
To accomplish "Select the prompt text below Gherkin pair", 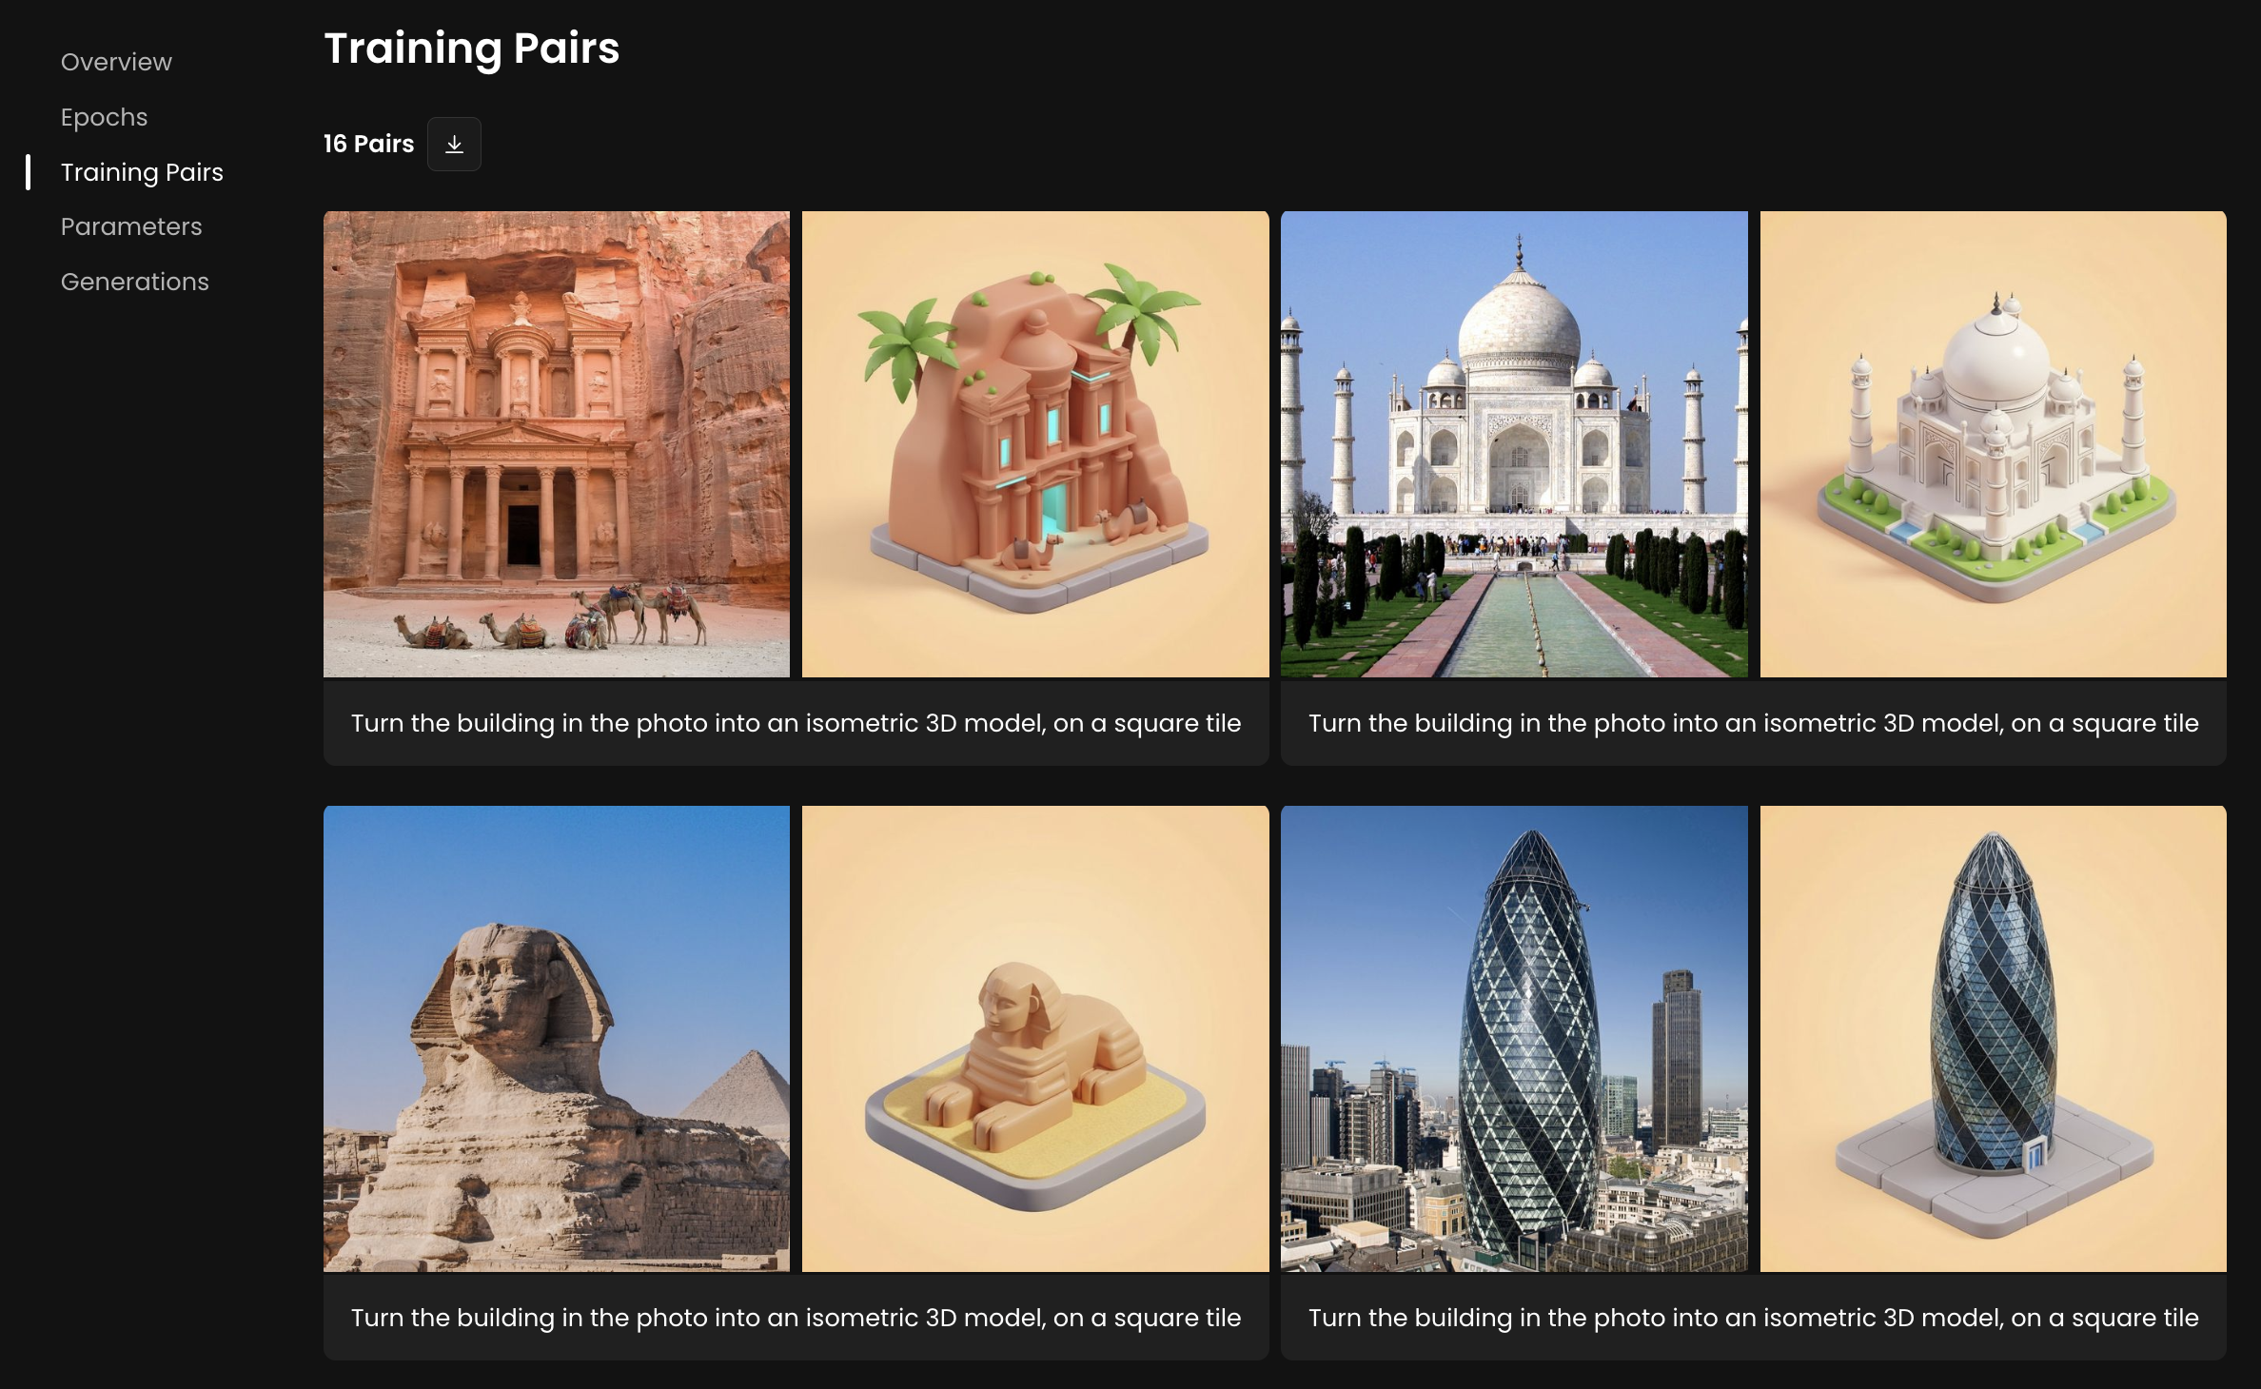I will pyautogui.click(x=1754, y=1318).
